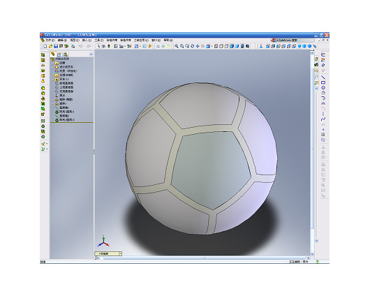370x296 pixels.
Task: Expand the 注解 annotations folder node
Action: [x=53, y=64]
